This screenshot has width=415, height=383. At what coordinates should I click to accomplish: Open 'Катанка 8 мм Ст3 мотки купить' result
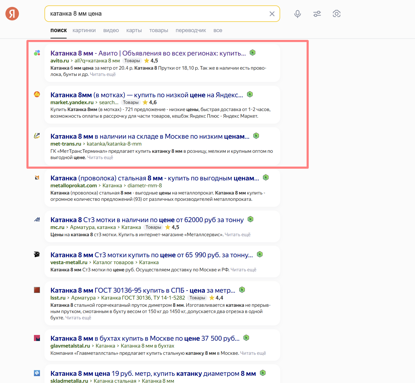pyautogui.click(x=152, y=255)
